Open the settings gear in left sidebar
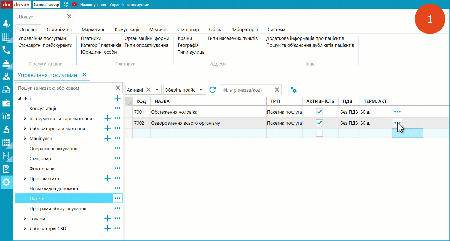Viewport: 450px width, 241px height. click(x=6, y=182)
